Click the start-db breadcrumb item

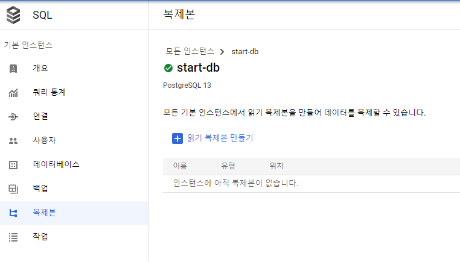pyautogui.click(x=245, y=51)
